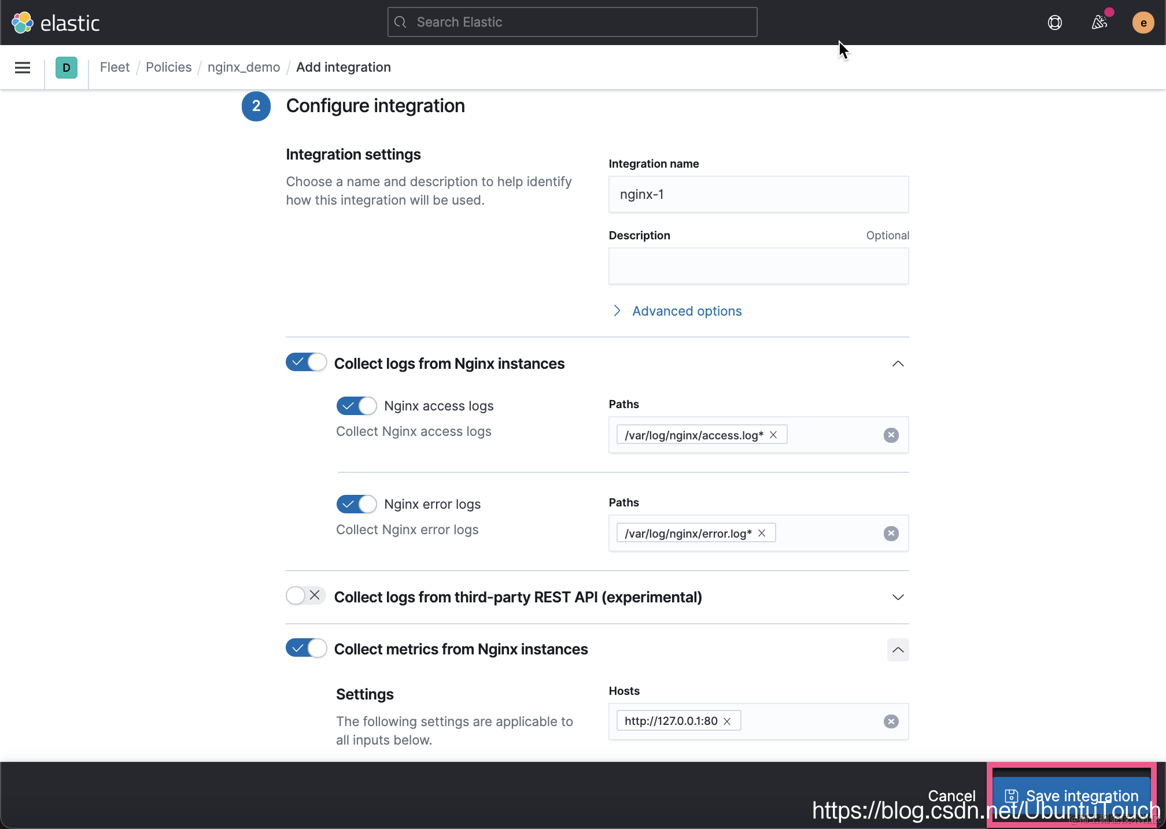The image size is (1166, 829).
Task: Remove the http://127.0.0.1:80 host tag
Action: coord(727,721)
